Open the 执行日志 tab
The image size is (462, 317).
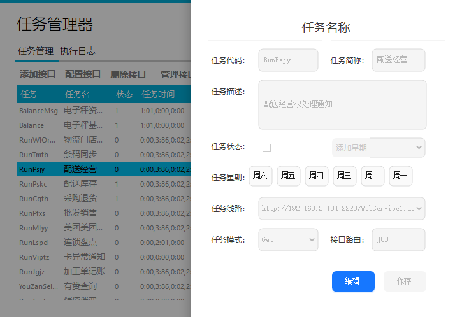(78, 51)
